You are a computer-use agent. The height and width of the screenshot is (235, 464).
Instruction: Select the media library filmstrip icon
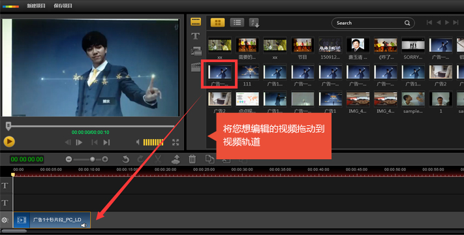(x=196, y=22)
